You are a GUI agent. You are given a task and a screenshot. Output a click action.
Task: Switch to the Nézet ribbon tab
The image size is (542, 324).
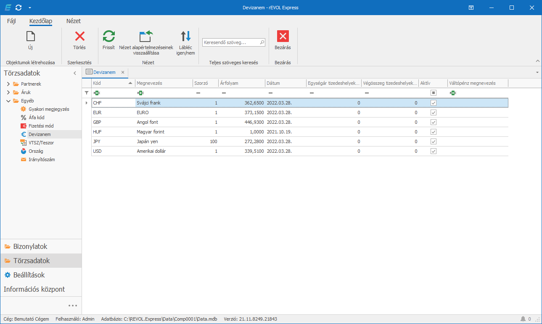point(73,21)
